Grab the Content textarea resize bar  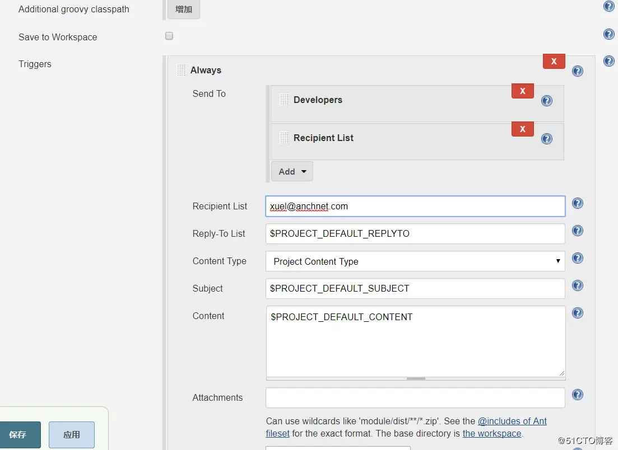(416, 378)
